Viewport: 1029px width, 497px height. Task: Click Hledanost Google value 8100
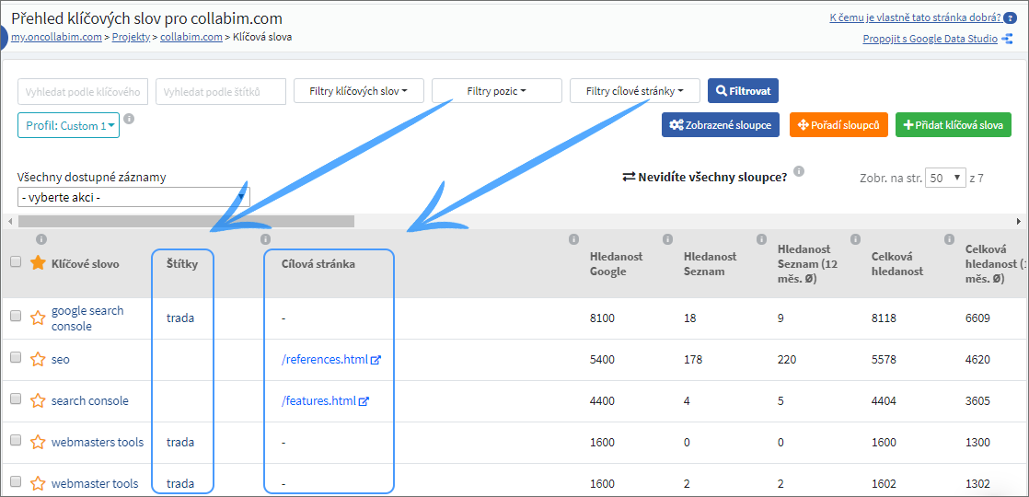pyautogui.click(x=602, y=318)
